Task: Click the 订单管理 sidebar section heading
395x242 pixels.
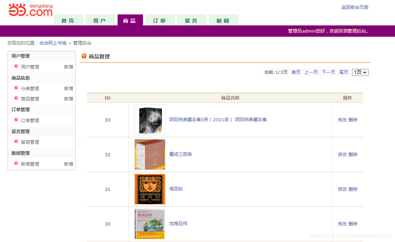Action: click(21, 110)
